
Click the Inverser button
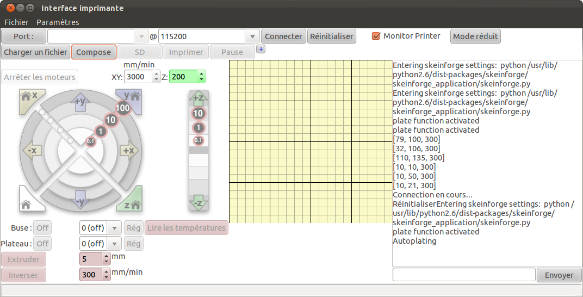point(24,275)
